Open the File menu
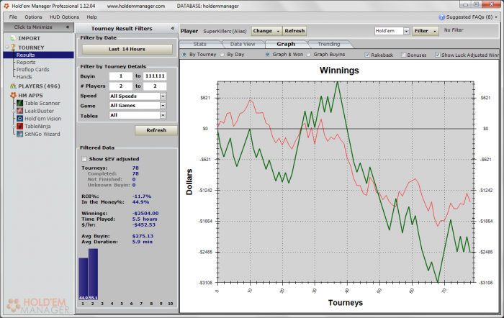 (x=13, y=17)
